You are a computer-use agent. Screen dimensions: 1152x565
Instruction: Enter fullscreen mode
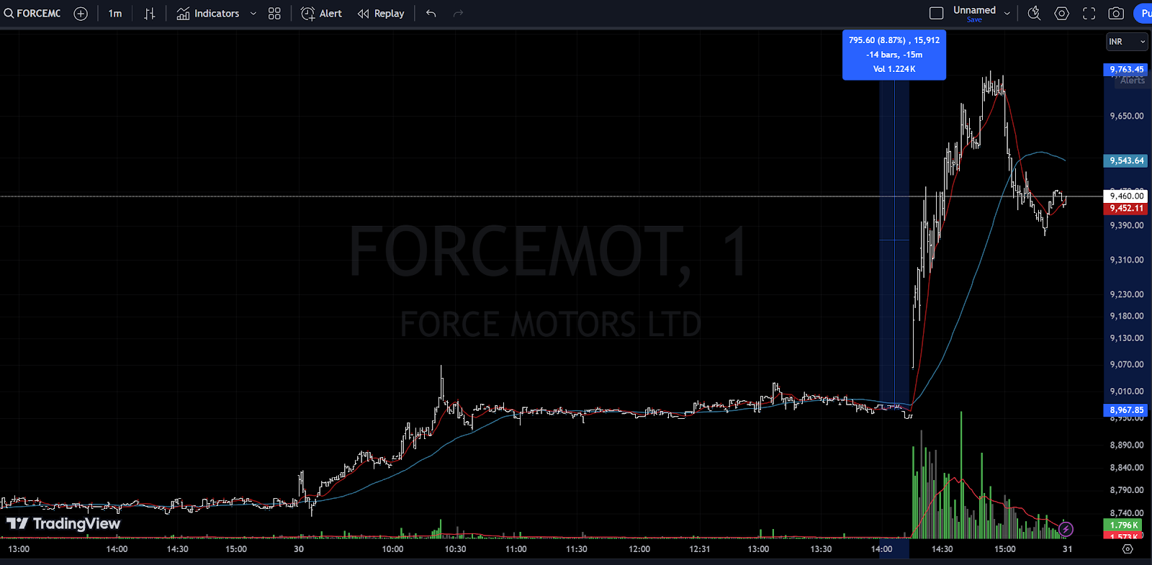pos(1089,13)
